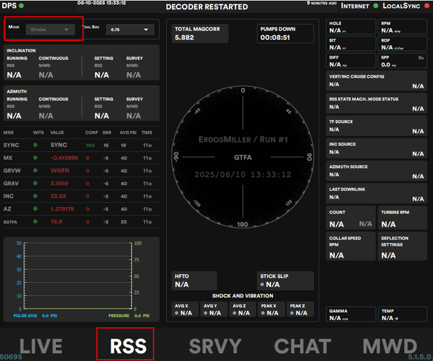Click the Gamma readout panel
This screenshot has height=361, width=433.
click(351, 314)
